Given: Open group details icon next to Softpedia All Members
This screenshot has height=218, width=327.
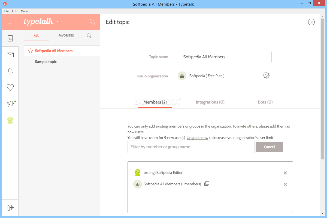Looking at the screenshot, I should coord(207,184).
